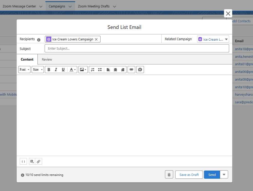253x191 pixels.
Task: Delete the email with trash icon
Action: pyautogui.click(x=169, y=175)
